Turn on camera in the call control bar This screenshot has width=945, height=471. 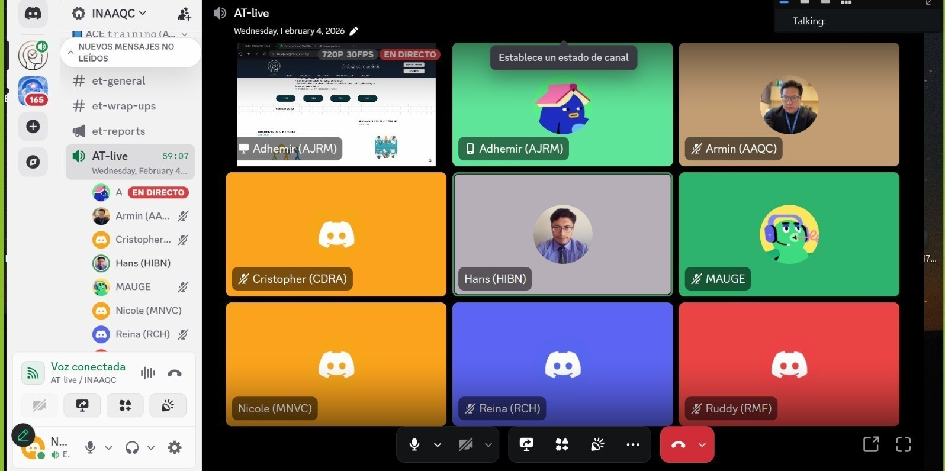tap(466, 444)
